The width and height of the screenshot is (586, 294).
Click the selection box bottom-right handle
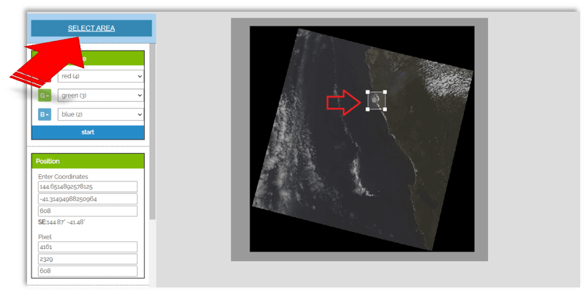click(386, 110)
